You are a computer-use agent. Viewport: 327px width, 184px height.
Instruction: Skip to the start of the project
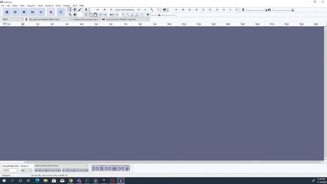point(33,12)
